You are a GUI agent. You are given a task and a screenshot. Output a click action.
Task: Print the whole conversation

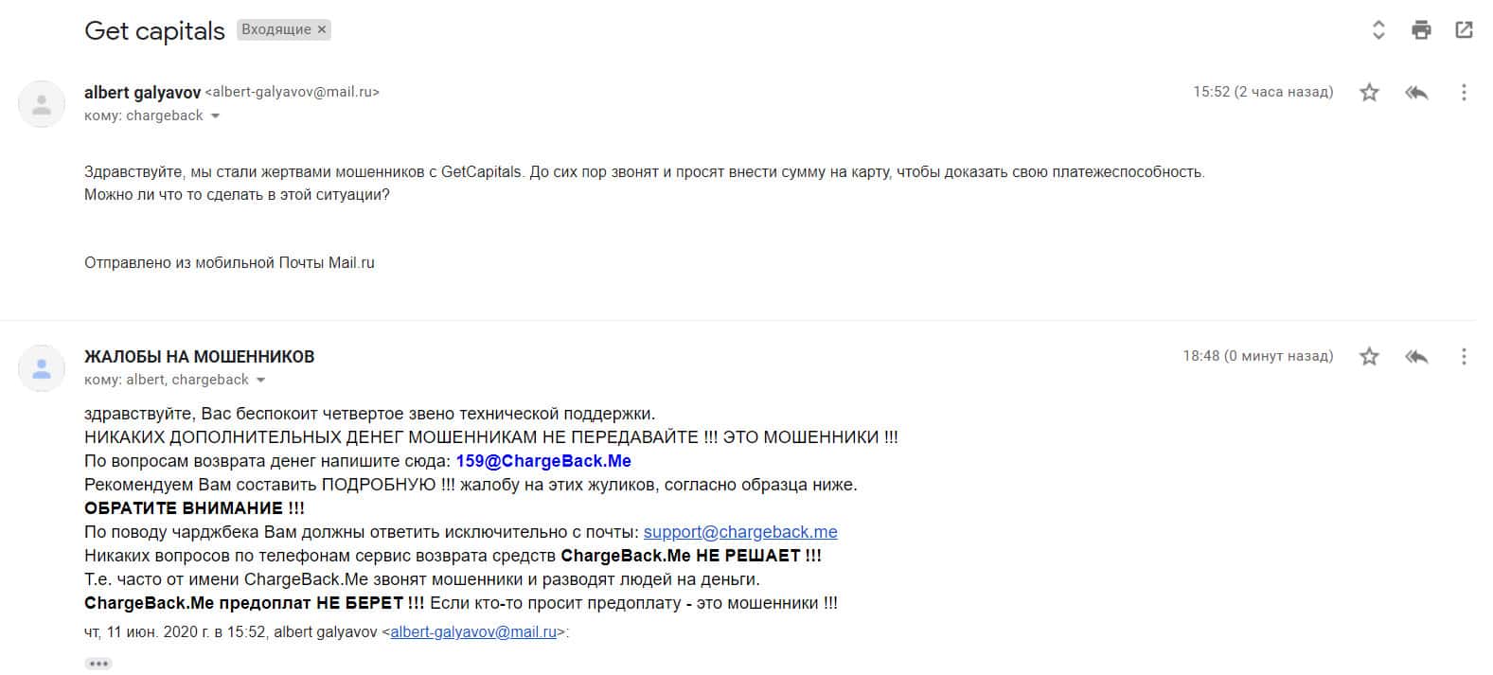(x=1421, y=30)
